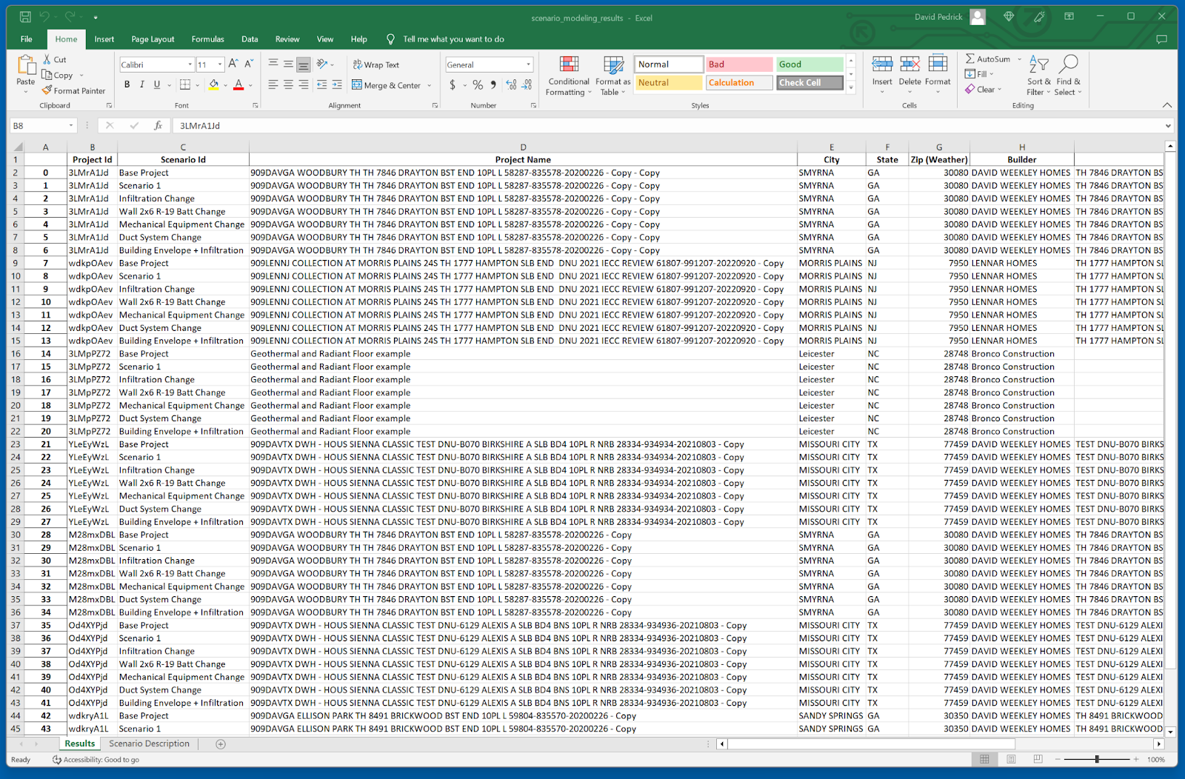The width and height of the screenshot is (1185, 779).
Task: Open the font name Calibri dropdown
Action: click(190, 64)
